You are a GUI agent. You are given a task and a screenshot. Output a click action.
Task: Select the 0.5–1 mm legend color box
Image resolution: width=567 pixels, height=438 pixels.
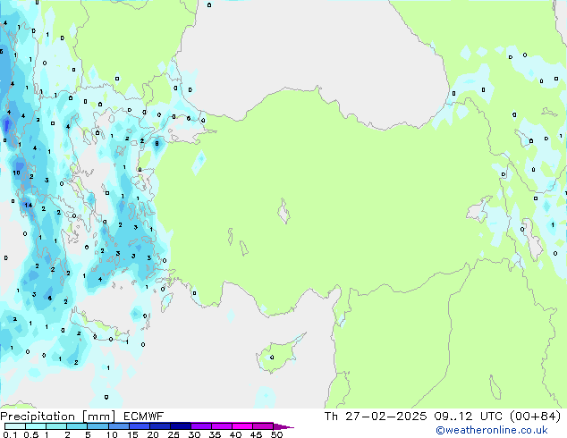(36, 426)
